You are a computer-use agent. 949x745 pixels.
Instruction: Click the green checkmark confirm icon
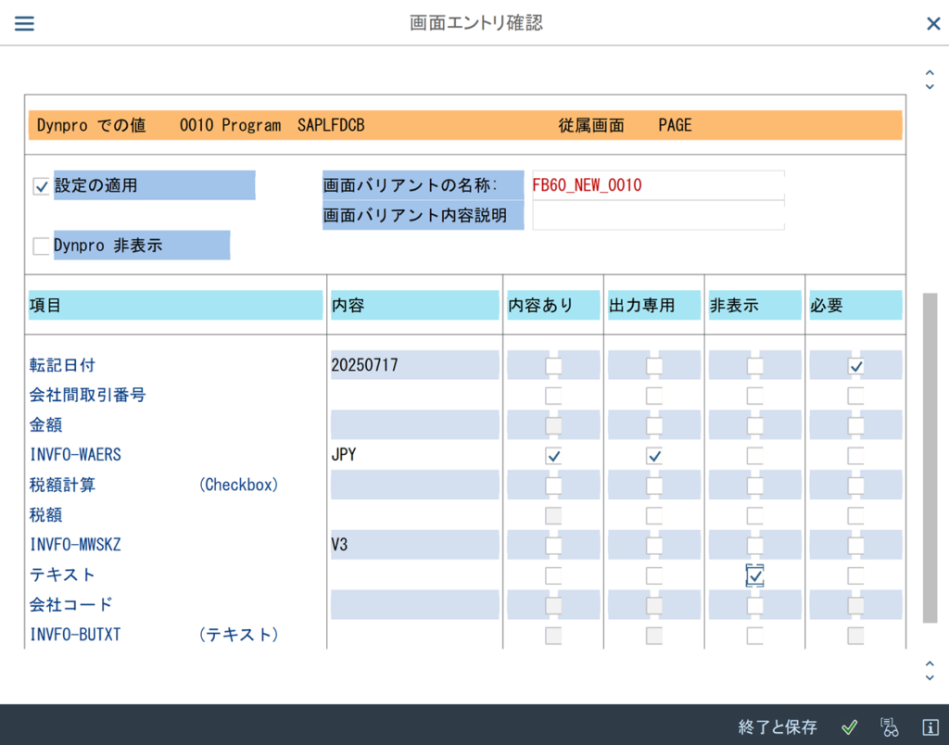click(x=849, y=726)
